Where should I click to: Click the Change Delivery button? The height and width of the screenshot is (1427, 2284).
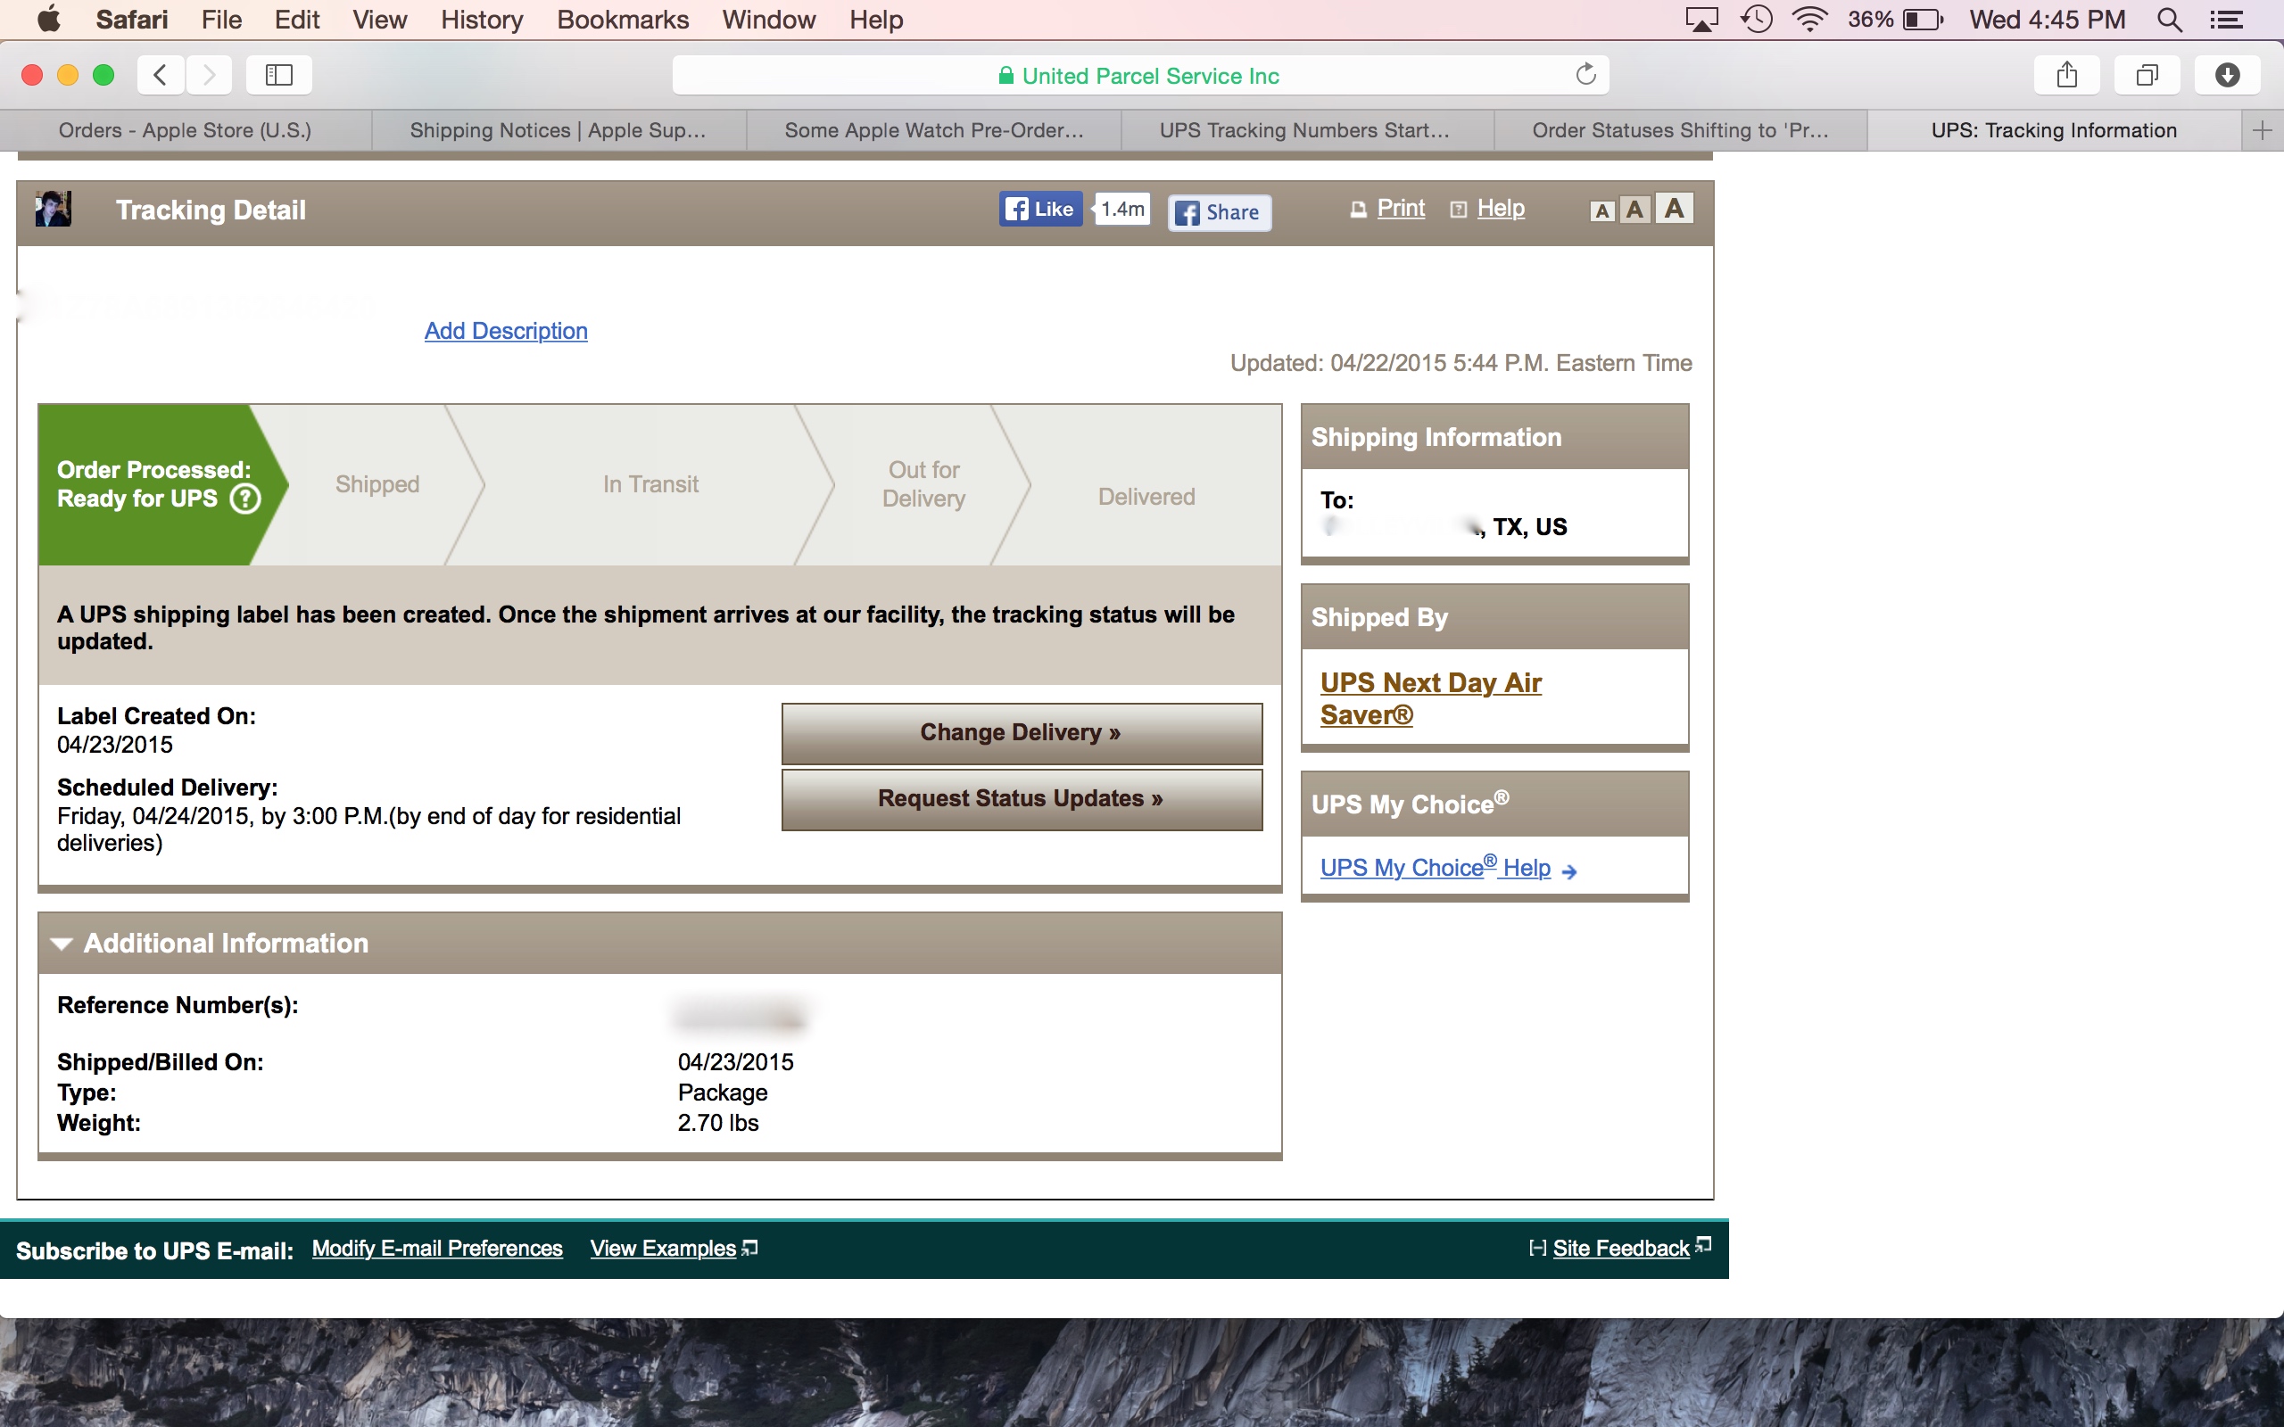1022,733
